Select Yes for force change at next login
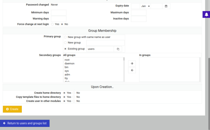This screenshot has width=210, height=130. click(52, 24)
